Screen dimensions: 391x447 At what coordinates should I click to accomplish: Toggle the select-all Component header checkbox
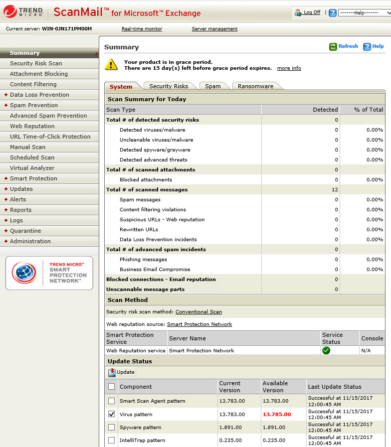[111, 386]
